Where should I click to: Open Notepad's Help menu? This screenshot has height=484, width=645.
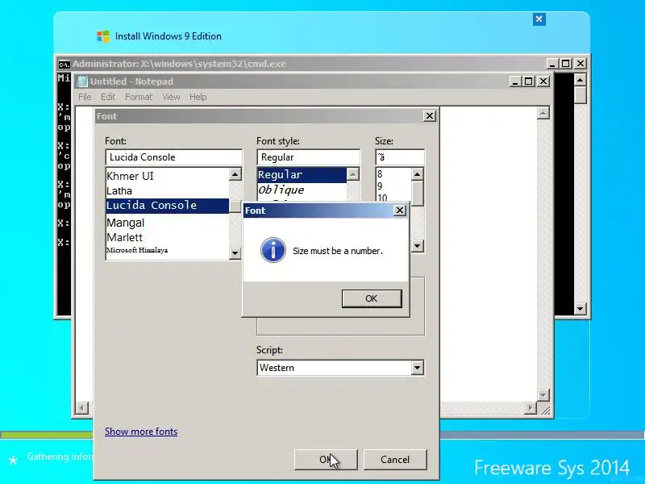(198, 97)
